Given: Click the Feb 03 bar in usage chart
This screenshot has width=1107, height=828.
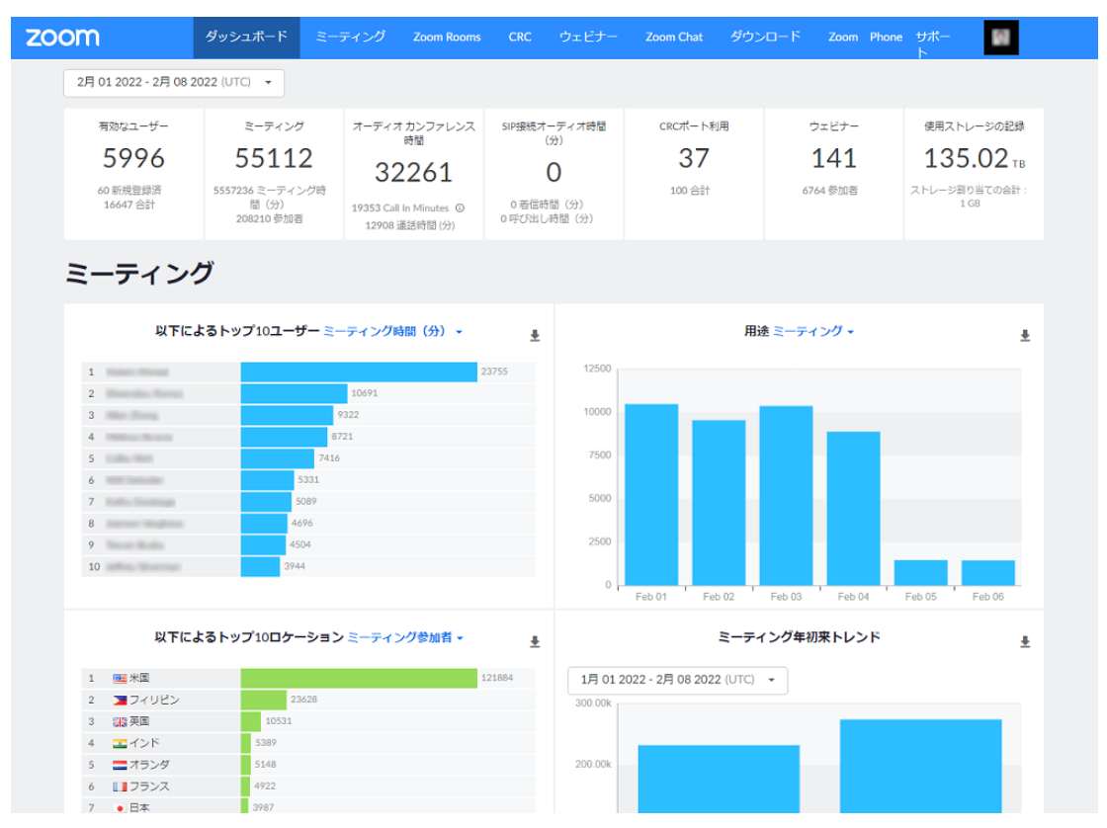Looking at the screenshot, I should [x=786, y=495].
